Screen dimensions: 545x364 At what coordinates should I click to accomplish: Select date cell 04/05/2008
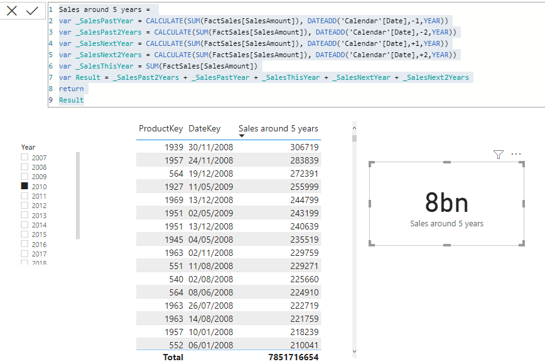coord(210,240)
